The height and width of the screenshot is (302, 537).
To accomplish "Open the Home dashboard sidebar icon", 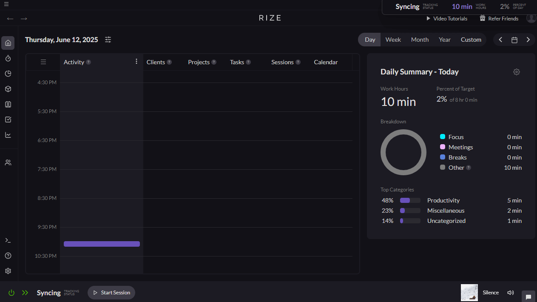I will [8, 43].
